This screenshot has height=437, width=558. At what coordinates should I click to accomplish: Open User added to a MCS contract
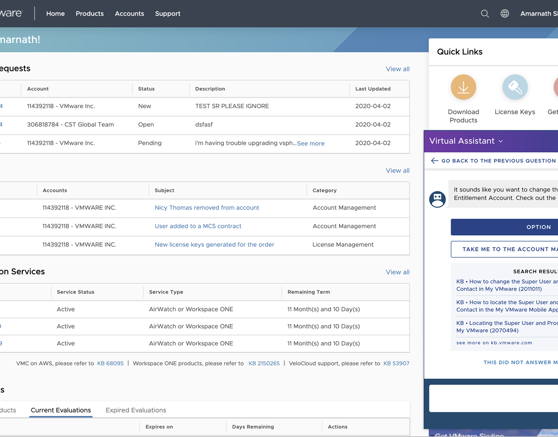(198, 226)
